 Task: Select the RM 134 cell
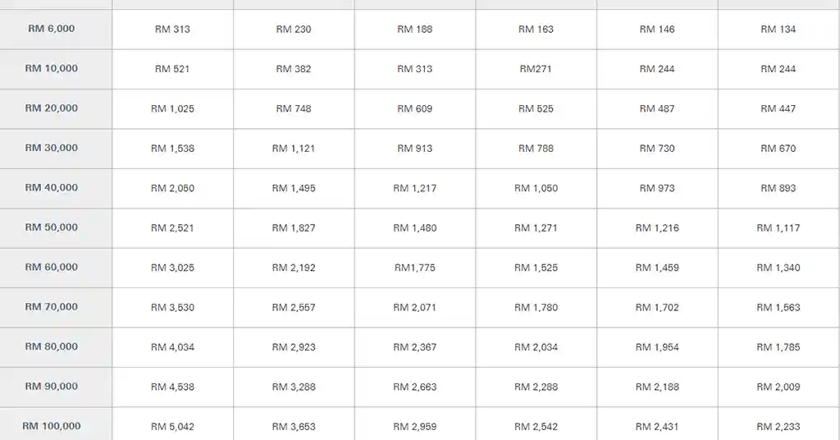[x=779, y=29]
